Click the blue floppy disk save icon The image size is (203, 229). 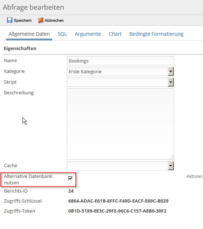pos(10,20)
